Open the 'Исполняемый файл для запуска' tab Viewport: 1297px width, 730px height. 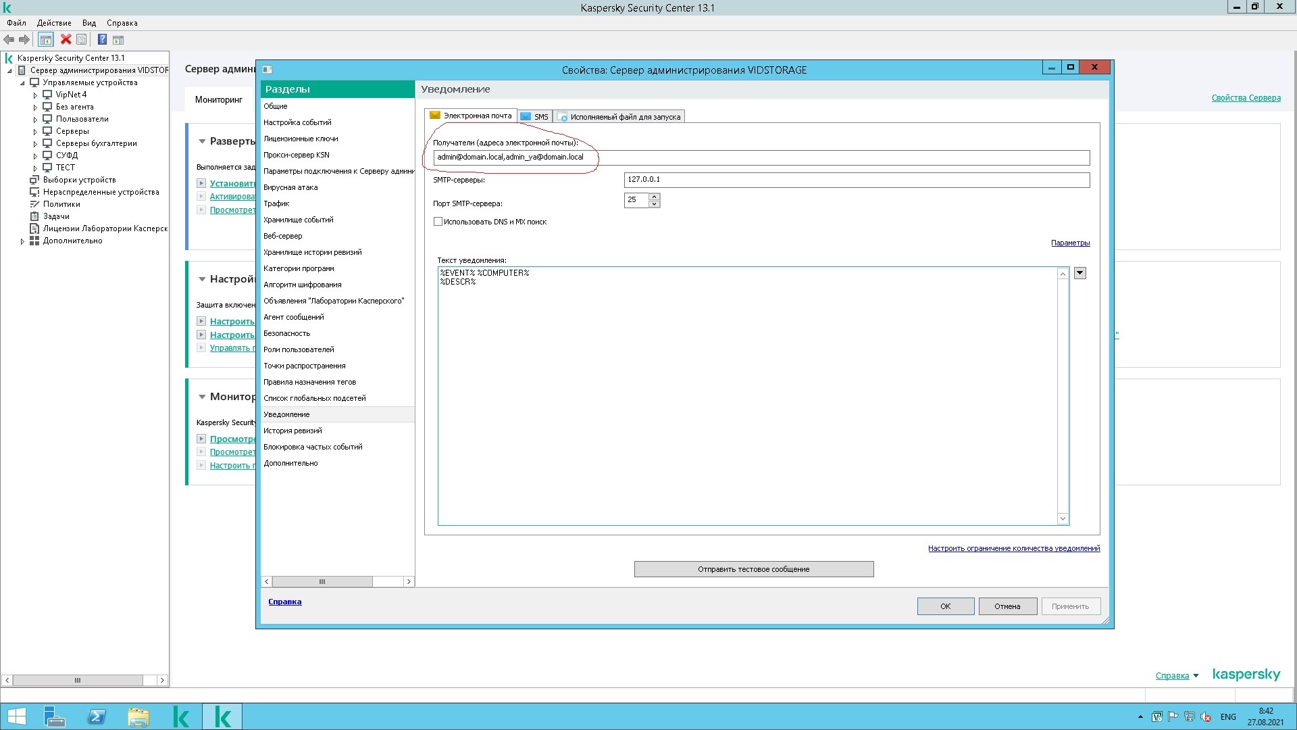(619, 117)
